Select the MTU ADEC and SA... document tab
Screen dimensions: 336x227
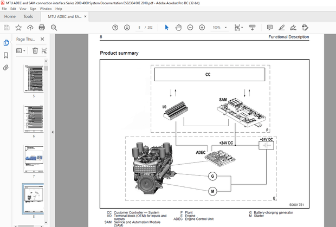coord(64,16)
